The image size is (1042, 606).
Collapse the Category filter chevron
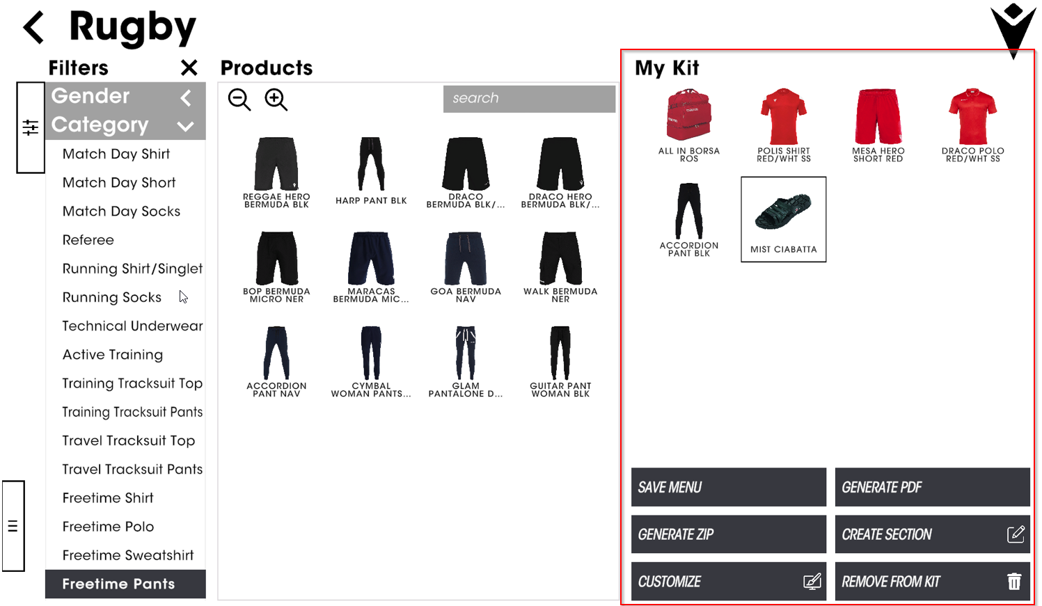185,126
